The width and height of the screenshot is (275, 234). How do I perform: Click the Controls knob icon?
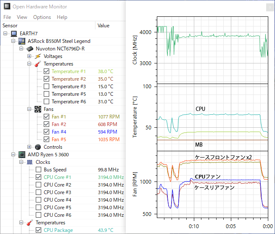click(x=38, y=147)
